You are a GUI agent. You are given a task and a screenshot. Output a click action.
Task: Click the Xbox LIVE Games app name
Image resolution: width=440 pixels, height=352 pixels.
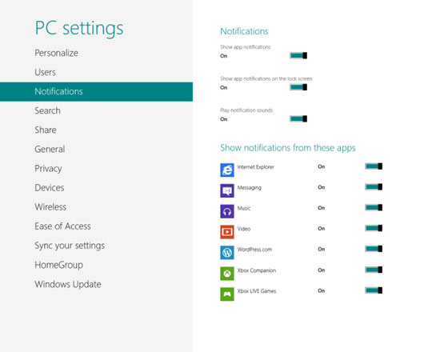(x=257, y=291)
